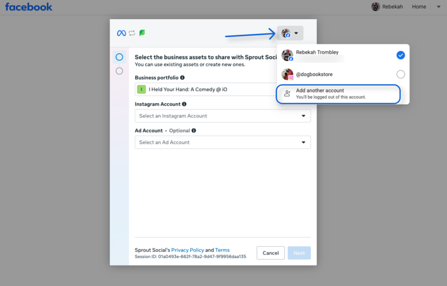Screen dimensions: 447x286
Task: Open Select an Ad Account dropdown
Action: point(223,142)
